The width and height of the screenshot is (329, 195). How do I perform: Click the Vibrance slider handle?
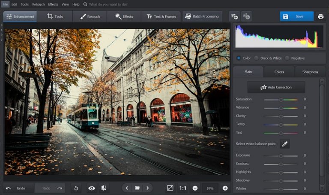(281, 108)
